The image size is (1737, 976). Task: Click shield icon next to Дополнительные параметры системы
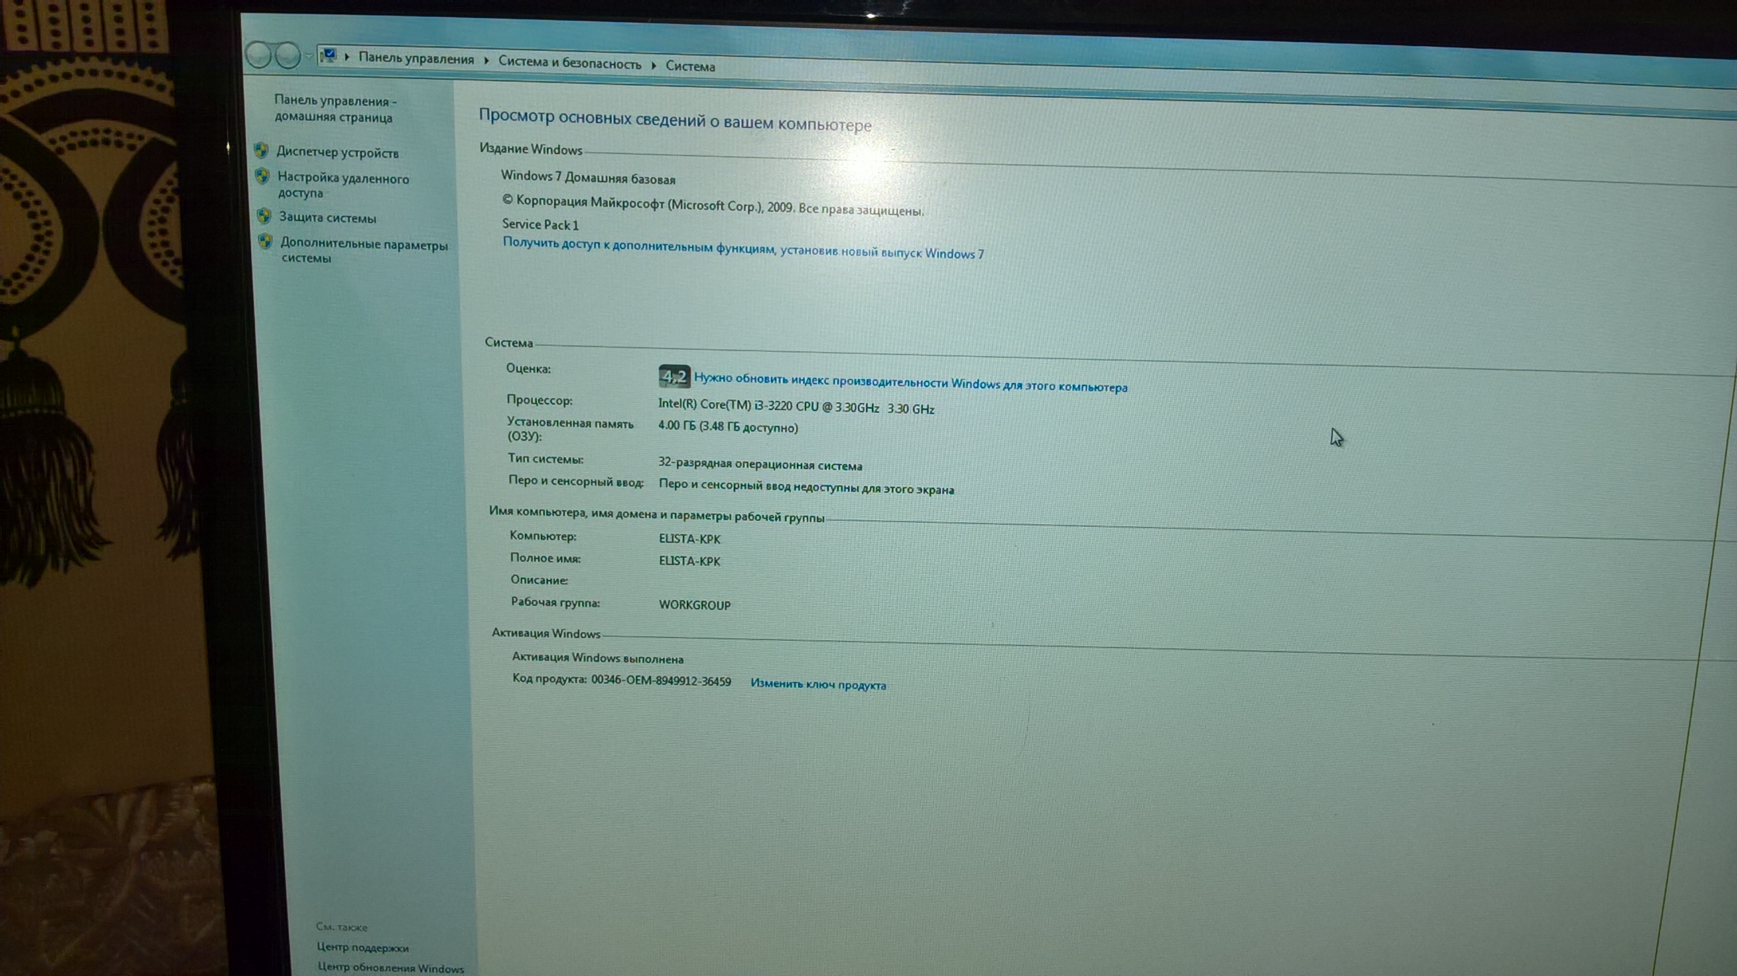pos(265,241)
